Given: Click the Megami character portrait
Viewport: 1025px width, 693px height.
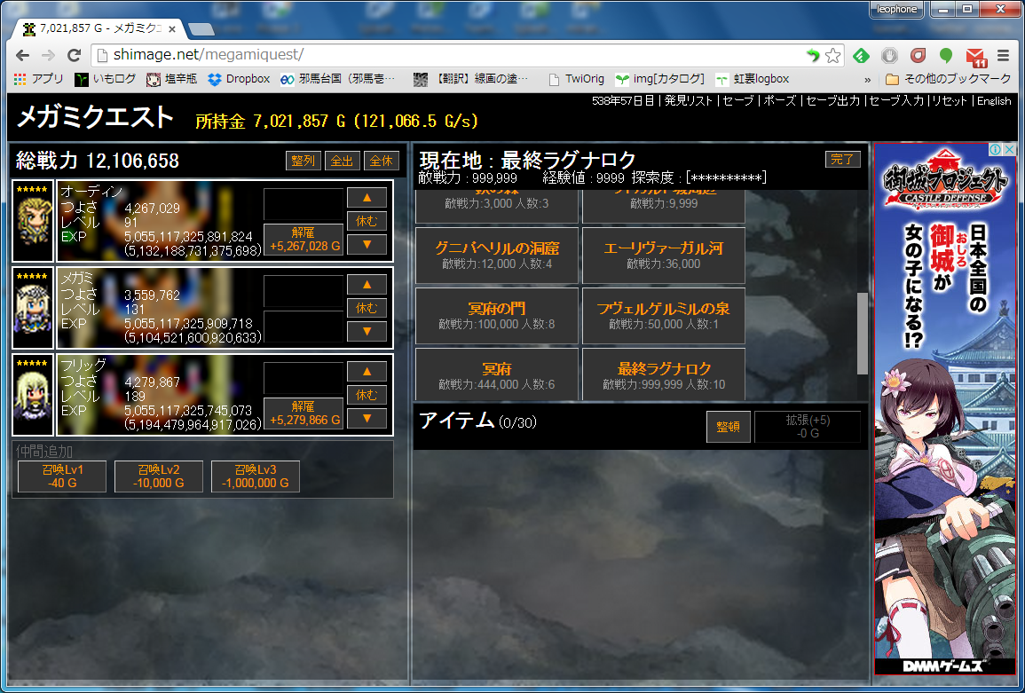Looking at the screenshot, I should 33,308.
